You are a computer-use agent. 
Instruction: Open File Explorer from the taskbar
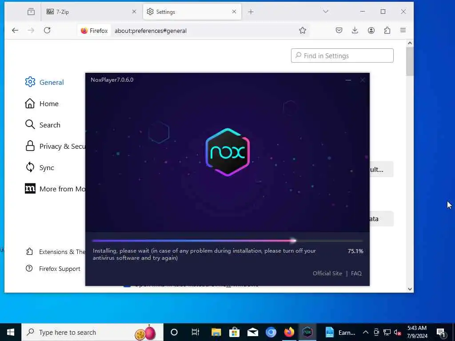click(216, 332)
